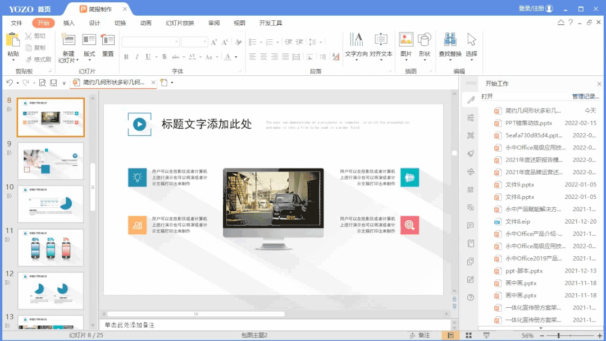
Task: Click the Picture (图片) insert icon
Action: 406,40
